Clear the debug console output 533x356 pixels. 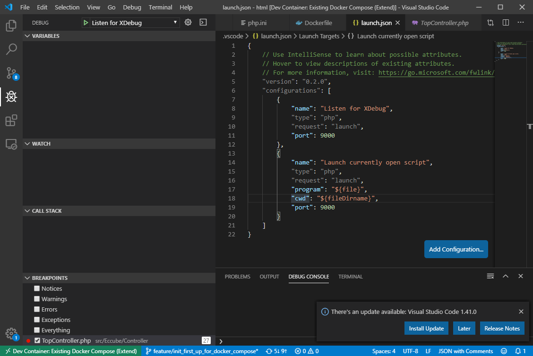[490, 276]
